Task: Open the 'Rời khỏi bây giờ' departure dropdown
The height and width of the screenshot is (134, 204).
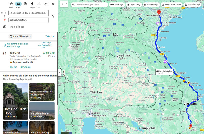Action: coord(21,36)
